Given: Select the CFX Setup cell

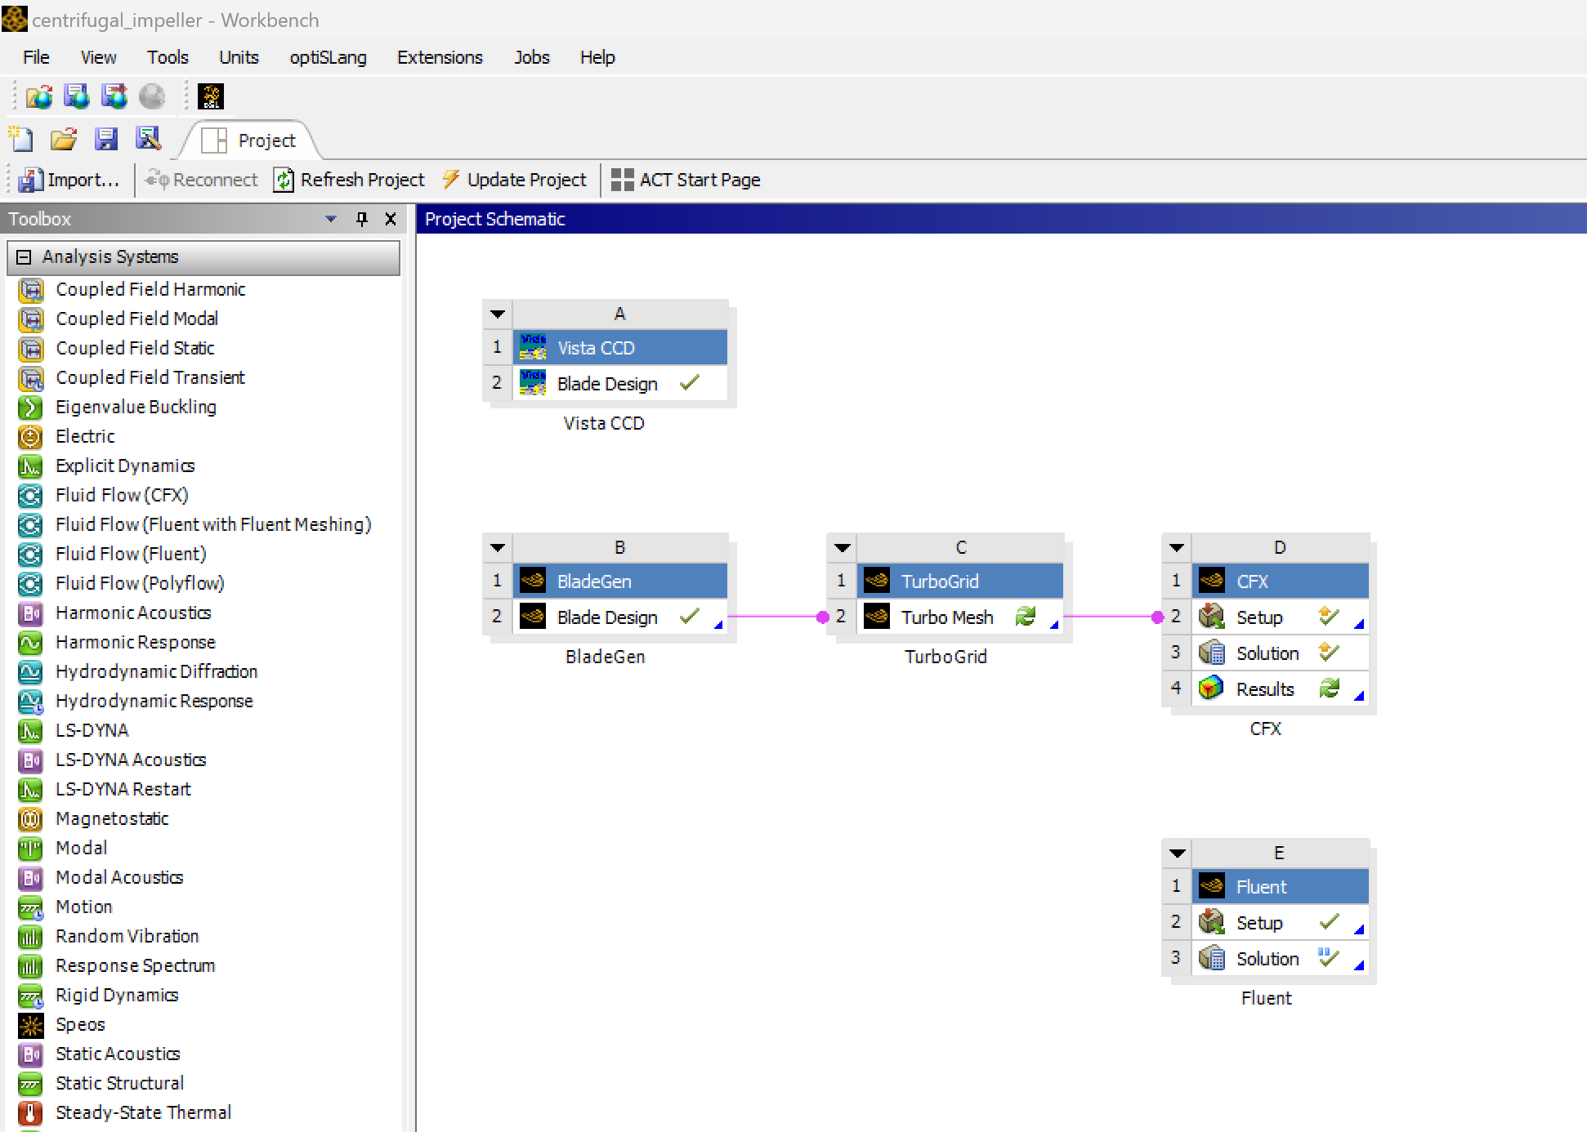Looking at the screenshot, I should pyautogui.click(x=1280, y=617).
